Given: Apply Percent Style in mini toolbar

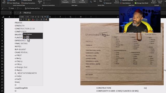Looking at the screenshot, I should (x=42, y=17).
